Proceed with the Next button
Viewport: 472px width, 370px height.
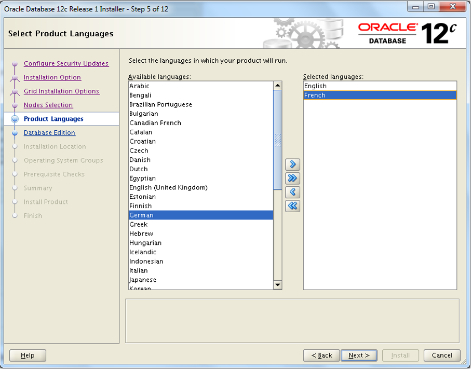[x=359, y=356]
